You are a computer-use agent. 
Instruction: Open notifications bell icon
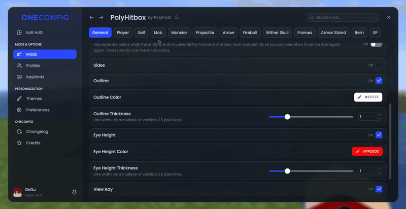(x=74, y=192)
